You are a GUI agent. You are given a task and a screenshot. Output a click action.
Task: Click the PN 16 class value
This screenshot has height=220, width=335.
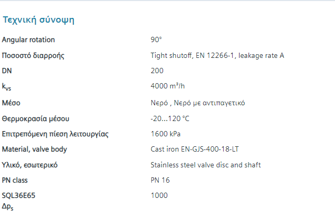(160, 181)
